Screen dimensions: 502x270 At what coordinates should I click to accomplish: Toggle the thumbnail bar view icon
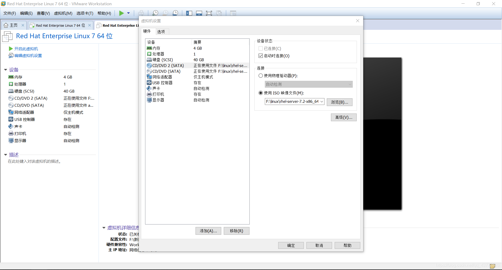coord(199,13)
